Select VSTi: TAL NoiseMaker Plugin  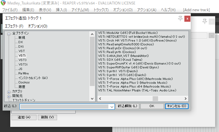[x=137, y=90]
